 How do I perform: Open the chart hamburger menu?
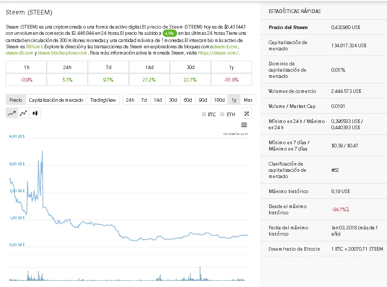coord(244,125)
